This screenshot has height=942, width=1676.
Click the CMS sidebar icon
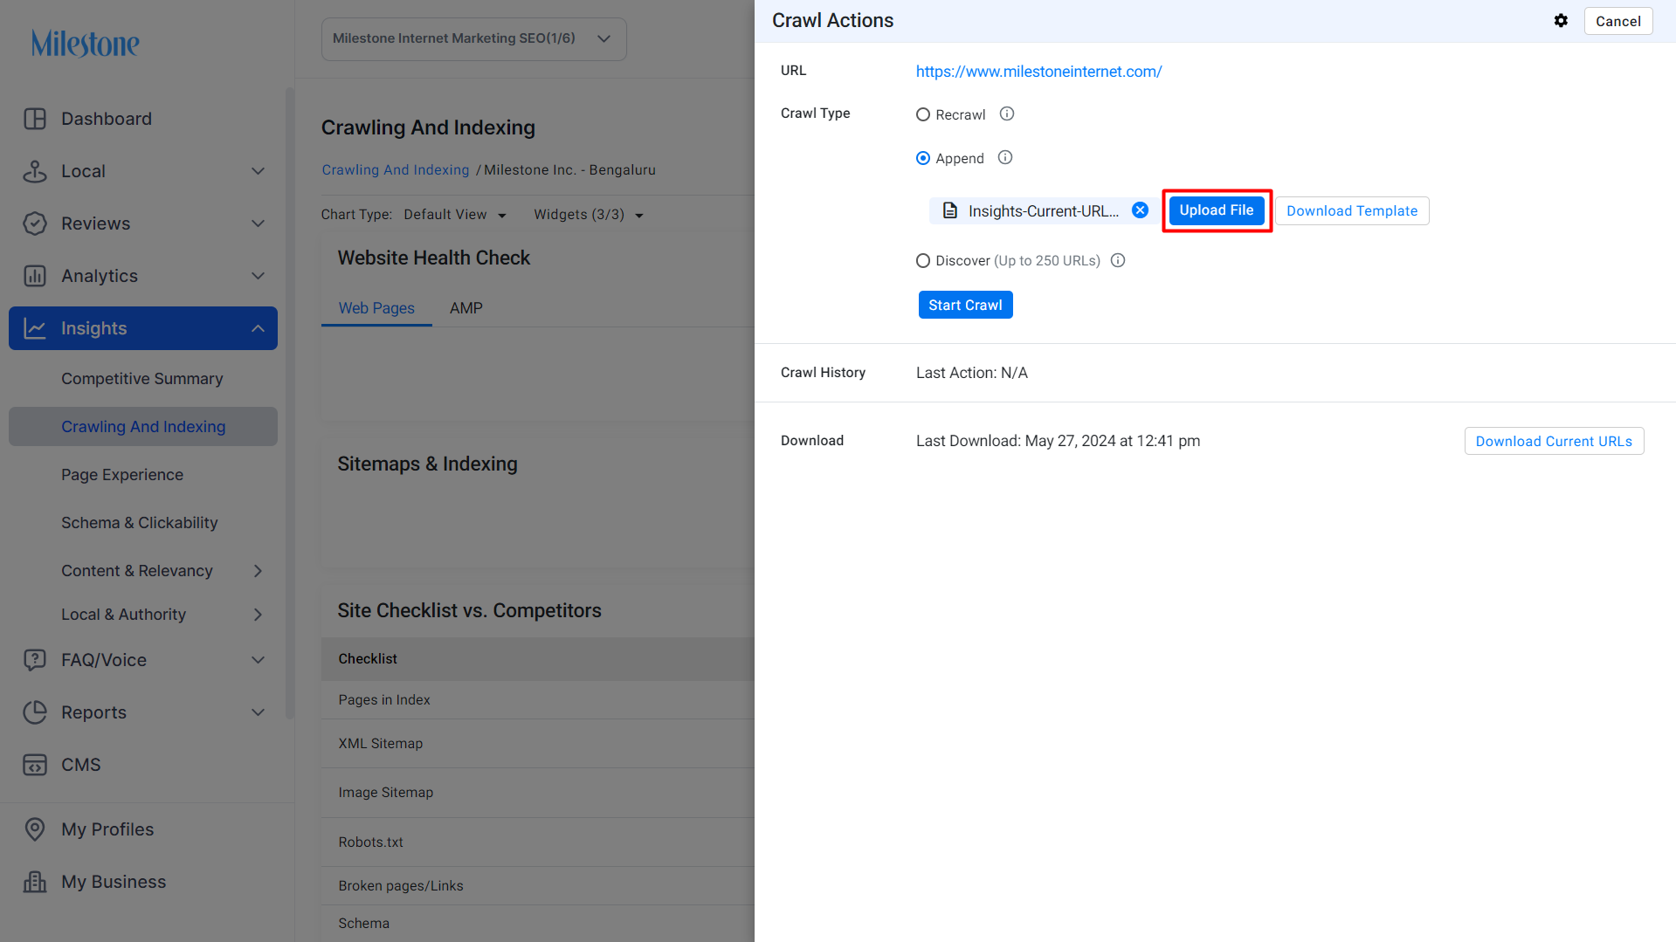coord(35,765)
